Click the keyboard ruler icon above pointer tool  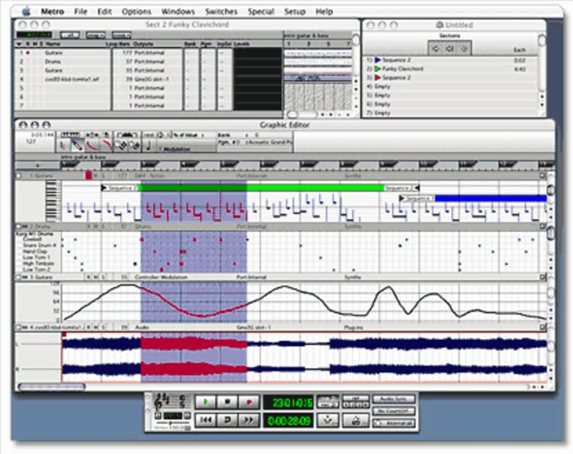tap(70, 135)
